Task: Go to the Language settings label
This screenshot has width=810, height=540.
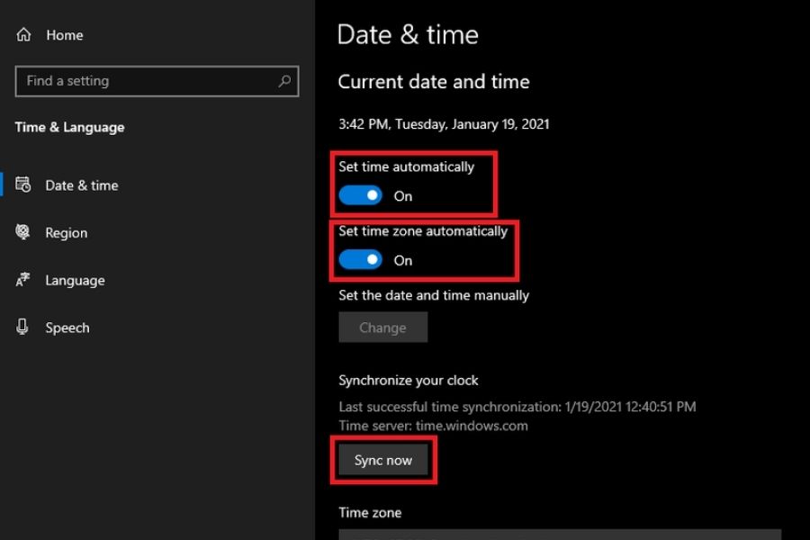Action: point(75,281)
